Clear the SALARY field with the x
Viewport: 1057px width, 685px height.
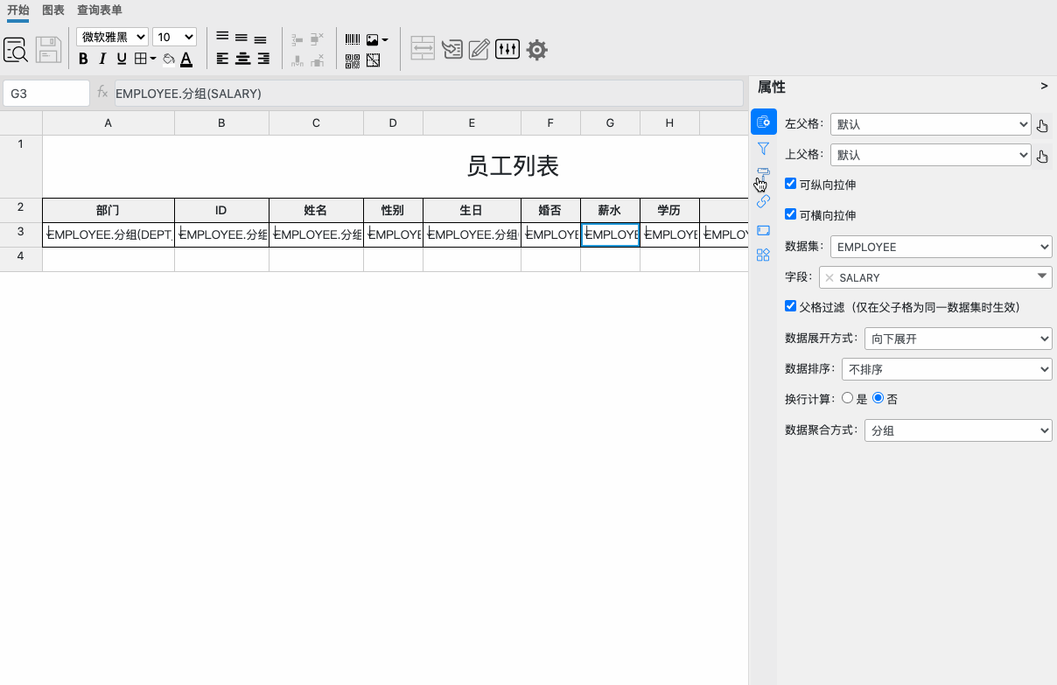coord(829,277)
